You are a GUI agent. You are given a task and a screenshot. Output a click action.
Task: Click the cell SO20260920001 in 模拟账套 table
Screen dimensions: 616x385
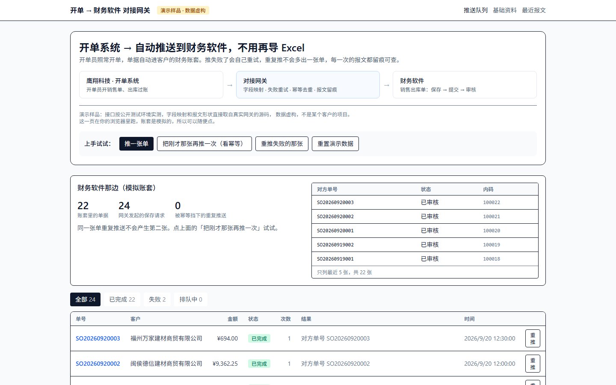[x=335, y=231]
